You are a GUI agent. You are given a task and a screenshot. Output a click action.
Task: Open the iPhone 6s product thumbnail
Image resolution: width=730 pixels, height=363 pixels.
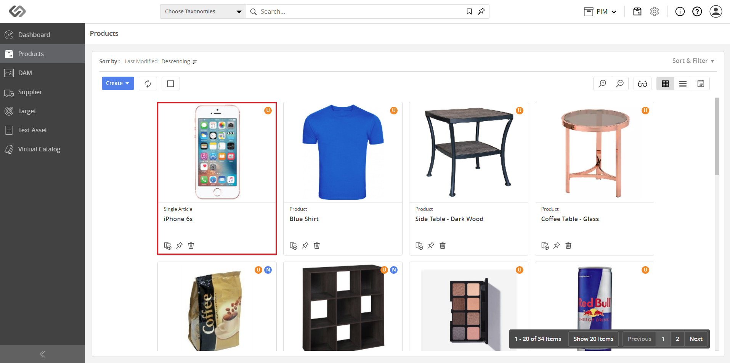[x=217, y=152]
